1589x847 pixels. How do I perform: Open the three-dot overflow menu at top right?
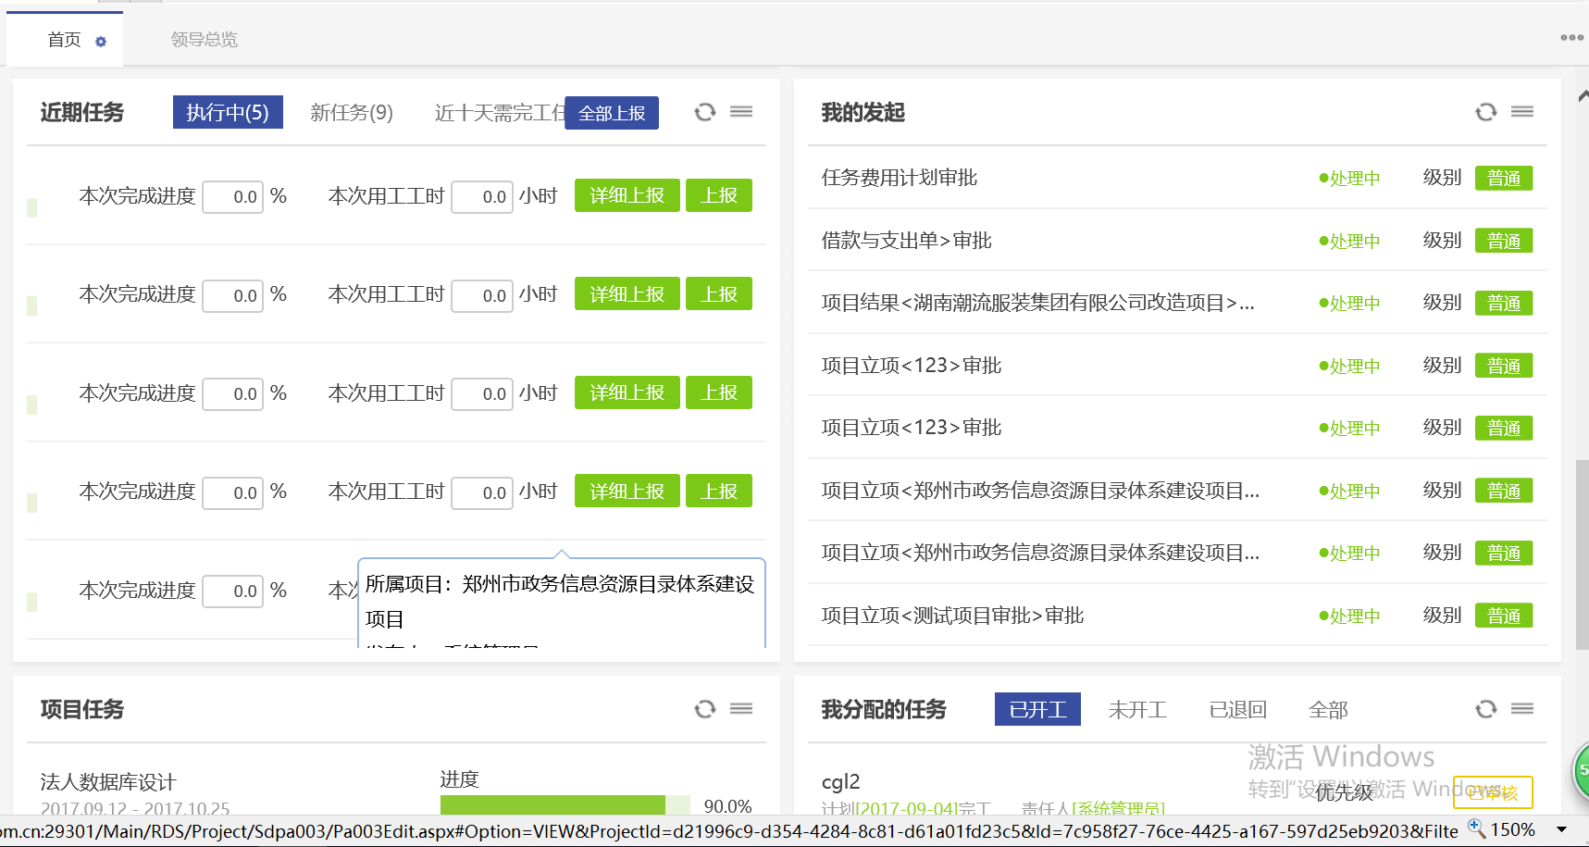[x=1571, y=38]
